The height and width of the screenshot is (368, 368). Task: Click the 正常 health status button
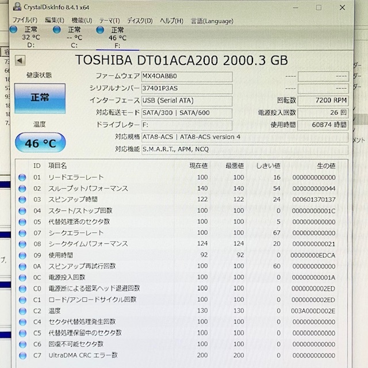(x=40, y=98)
